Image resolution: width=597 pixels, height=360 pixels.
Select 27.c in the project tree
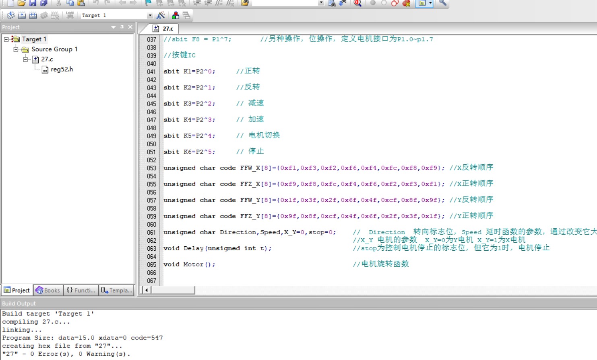tap(47, 59)
